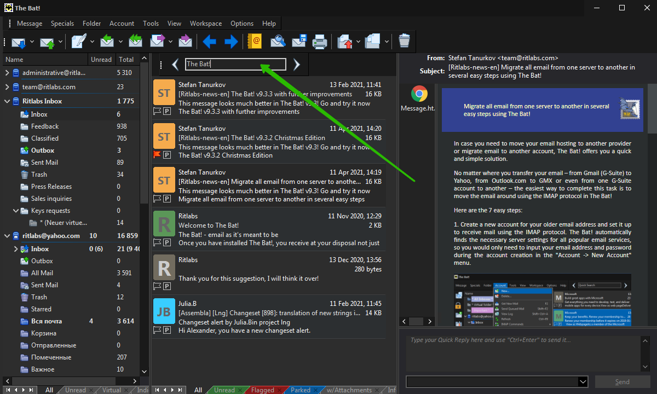The width and height of the screenshot is (657, 394).
Task: Open the Account menu
Action: (122, 24)
